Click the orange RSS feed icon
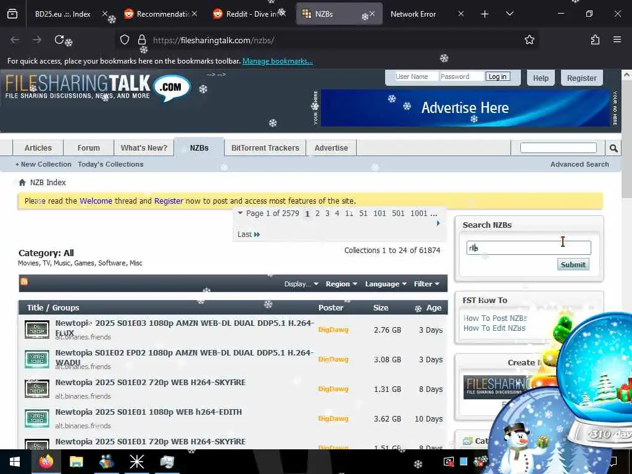The image size is (632, 474). coord(24,281)
